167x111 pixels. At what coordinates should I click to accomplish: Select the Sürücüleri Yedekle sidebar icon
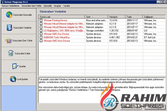click(9, 27)
